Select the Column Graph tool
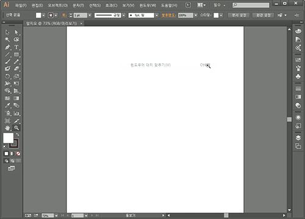305x219 pixels. tap(16, 113)
